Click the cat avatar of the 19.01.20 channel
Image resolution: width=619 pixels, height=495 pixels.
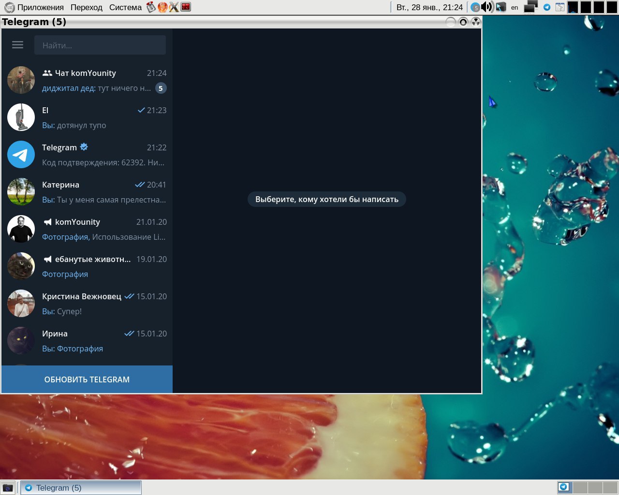tap(21, 266)
